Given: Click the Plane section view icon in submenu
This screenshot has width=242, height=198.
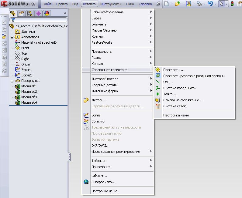Looking at the screenshot, I should point(157,76).
